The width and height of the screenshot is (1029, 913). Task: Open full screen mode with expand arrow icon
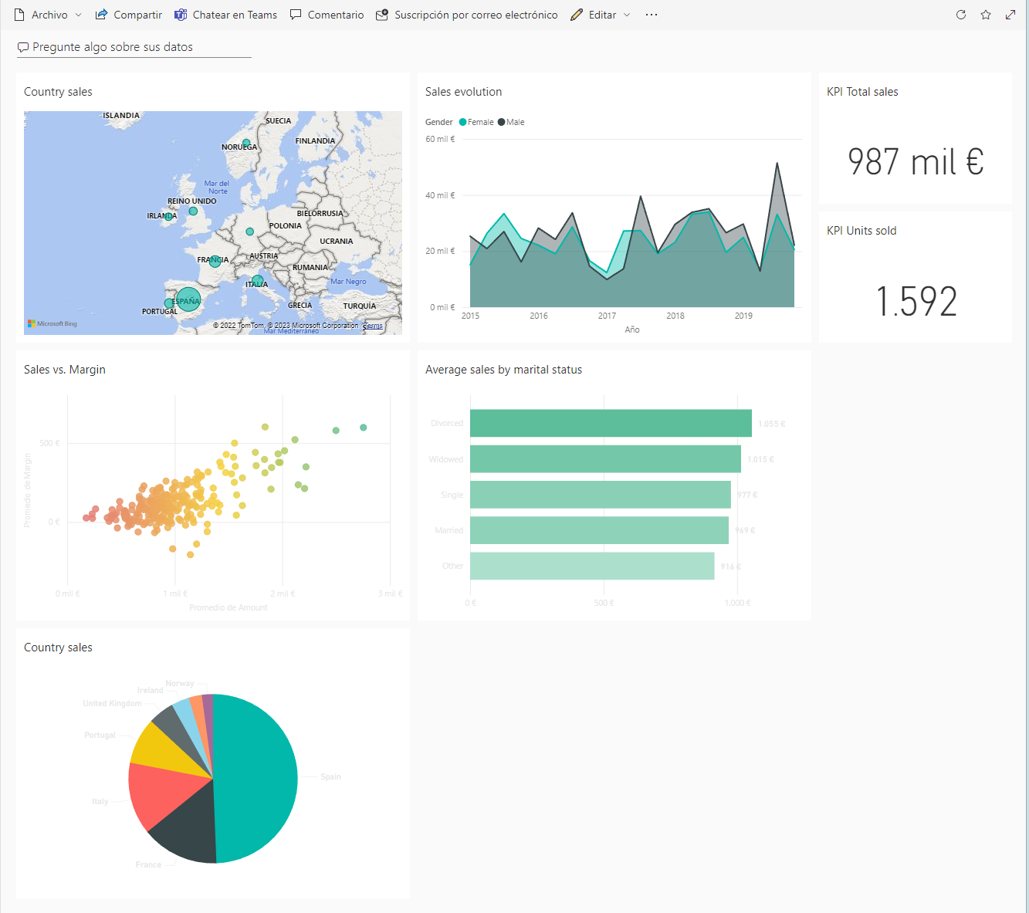tap(1010, 15)
